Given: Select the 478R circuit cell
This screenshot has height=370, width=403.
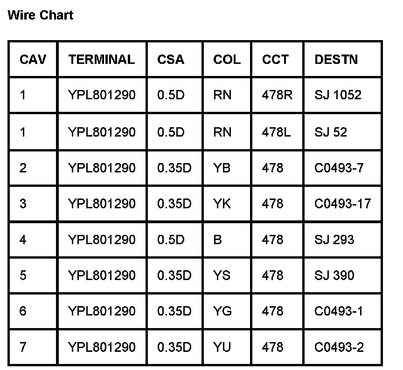Looking at the screenshot, I should click(x=277, y=95).
